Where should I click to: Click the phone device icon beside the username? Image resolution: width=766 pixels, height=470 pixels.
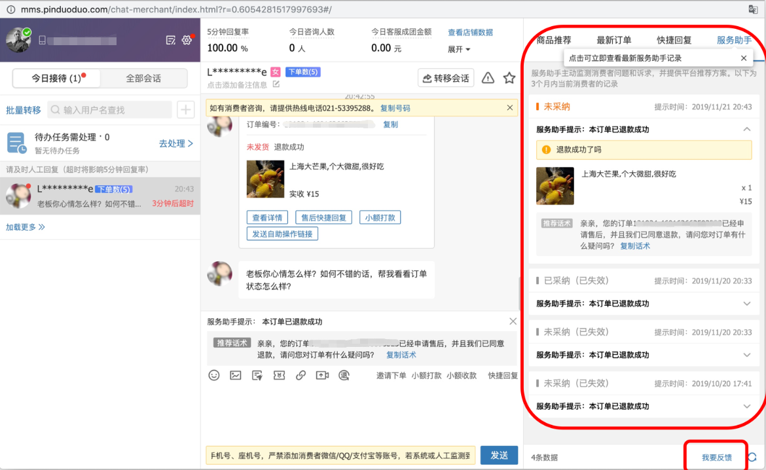[x=42, y=41]
